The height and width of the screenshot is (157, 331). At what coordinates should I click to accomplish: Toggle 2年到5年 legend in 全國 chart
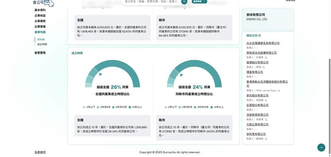pos(104,107)
